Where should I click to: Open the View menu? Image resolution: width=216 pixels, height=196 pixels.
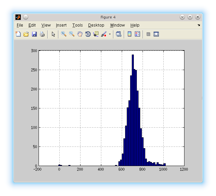(46, 25)
